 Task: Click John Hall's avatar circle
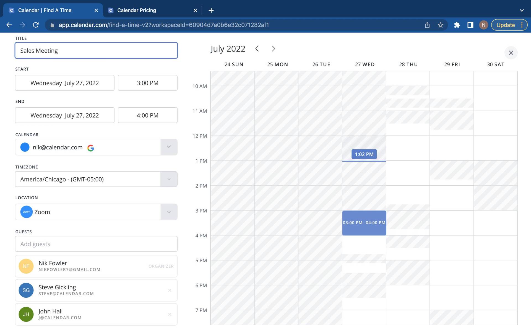[x=26, y=314]
